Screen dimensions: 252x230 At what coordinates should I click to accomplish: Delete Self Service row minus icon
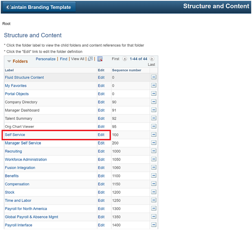[x=154, y=134]
